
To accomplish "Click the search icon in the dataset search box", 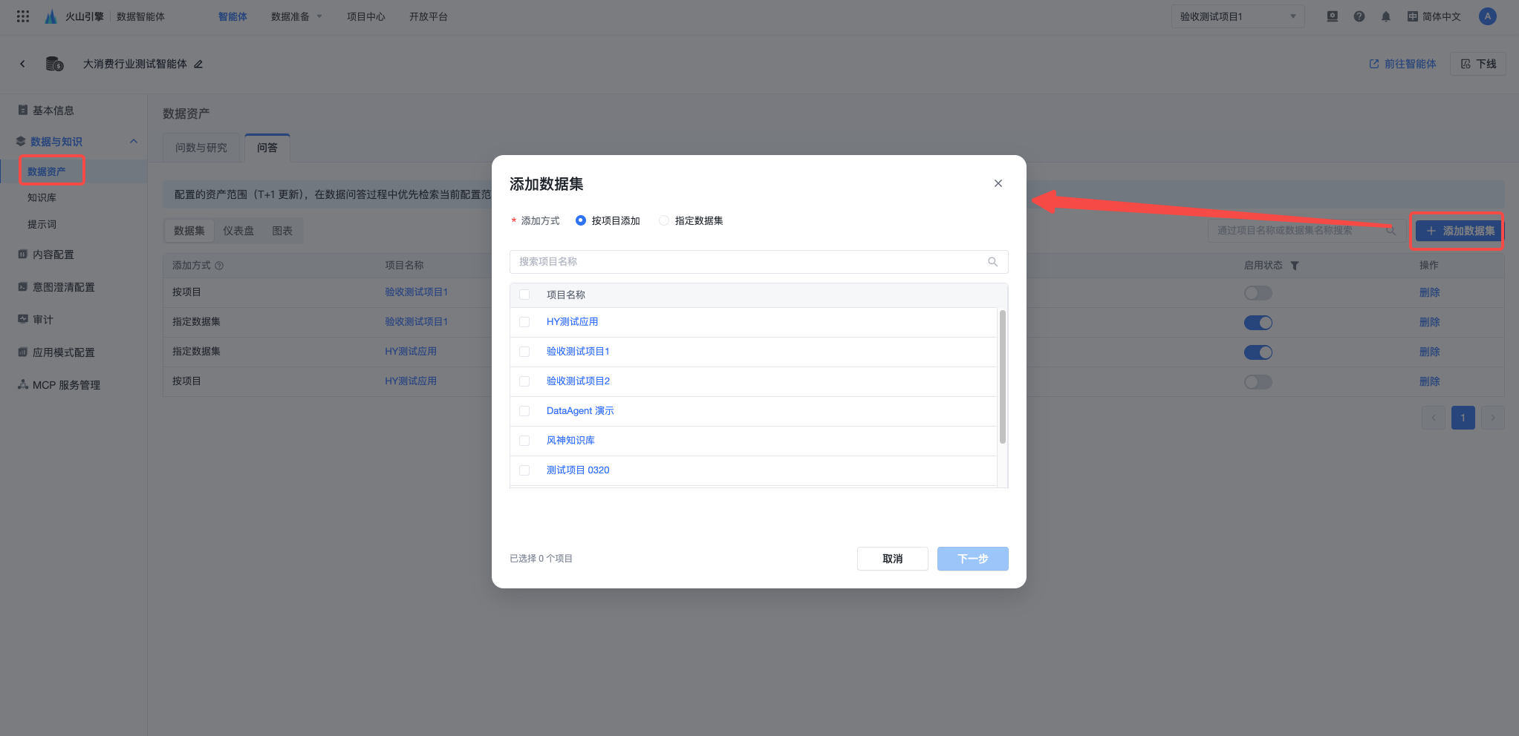I will point(1391,231).
